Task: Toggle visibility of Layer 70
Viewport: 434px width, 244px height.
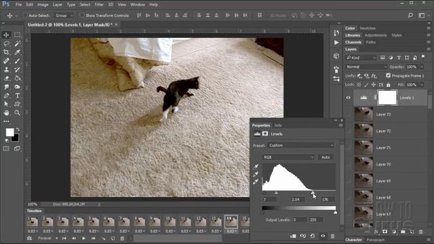Action: (348, 164)
